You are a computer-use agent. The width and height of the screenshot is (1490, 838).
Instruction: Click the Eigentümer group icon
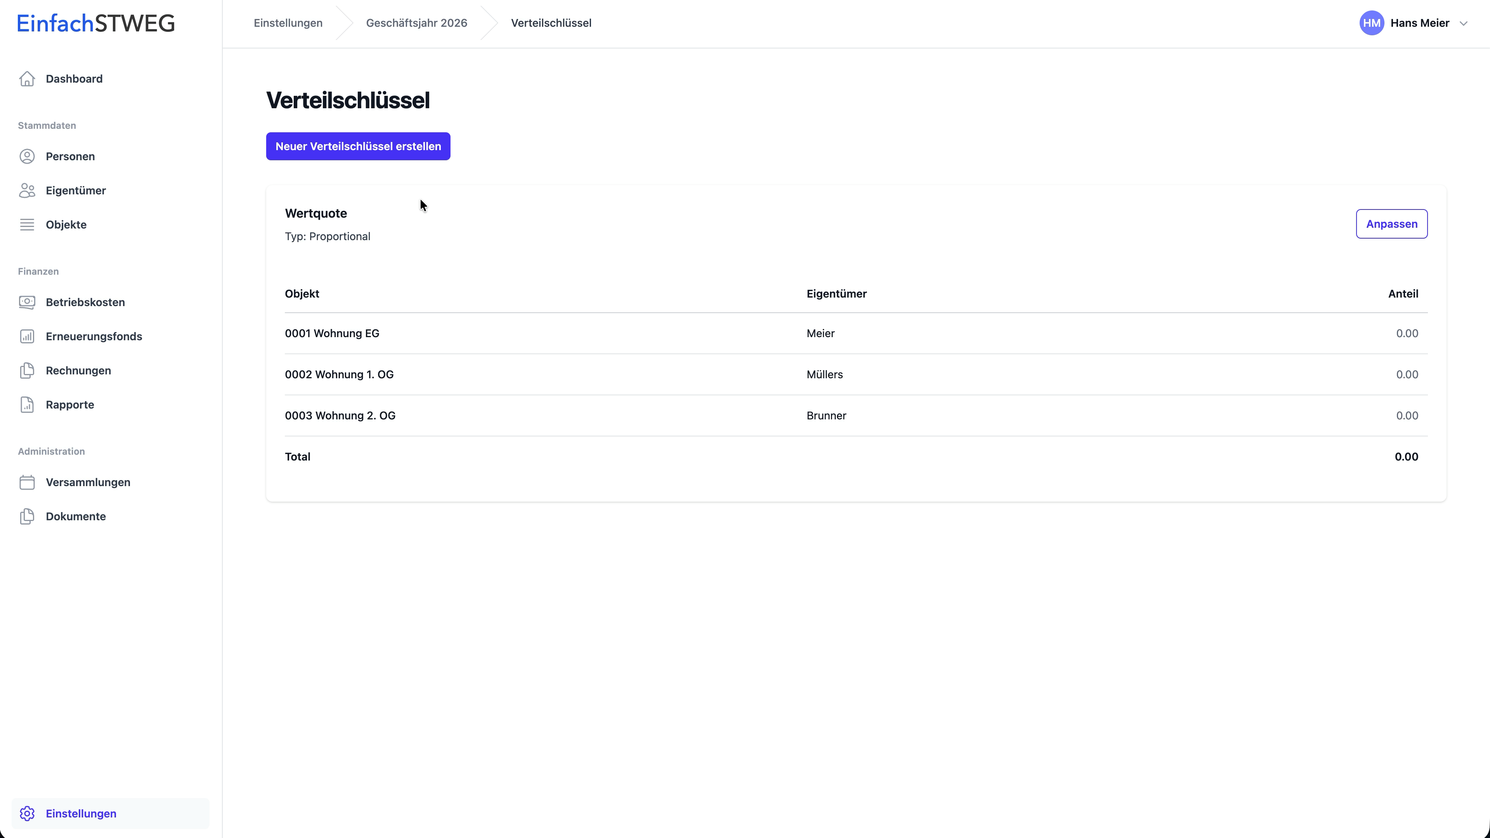click(27, 190)
